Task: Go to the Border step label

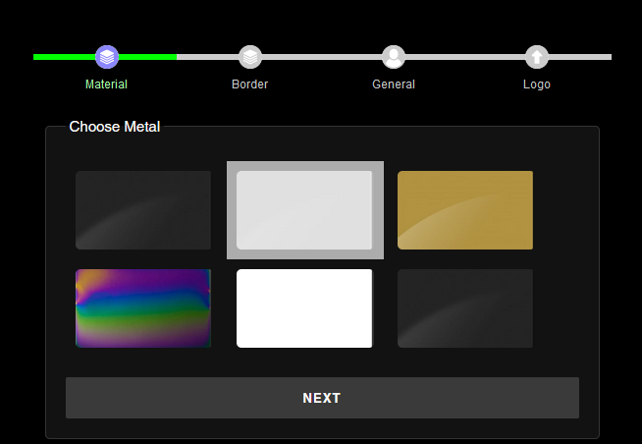Action: tap(249, 84)
